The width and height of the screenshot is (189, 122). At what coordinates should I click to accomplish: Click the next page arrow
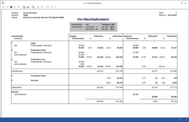15,7
